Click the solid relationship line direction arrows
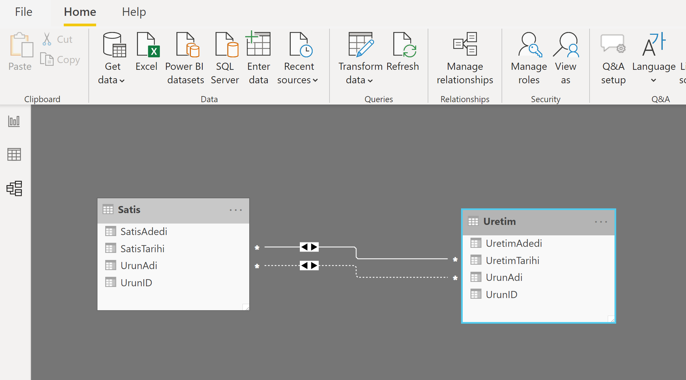This screenshot has height=380, width=686. 309,247
